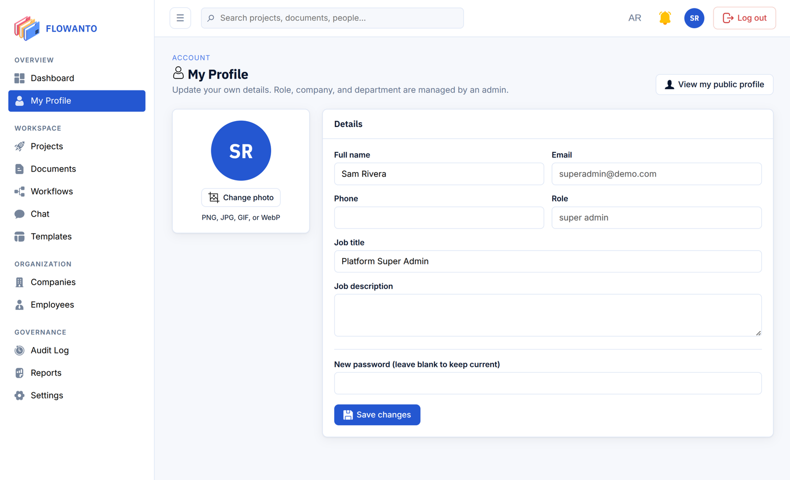Click View my public profile

coord(714,85)
